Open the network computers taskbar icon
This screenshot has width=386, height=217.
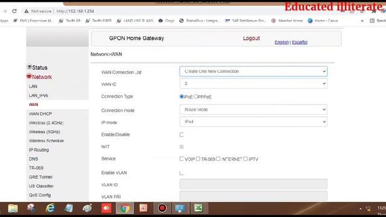pos(180,208)
